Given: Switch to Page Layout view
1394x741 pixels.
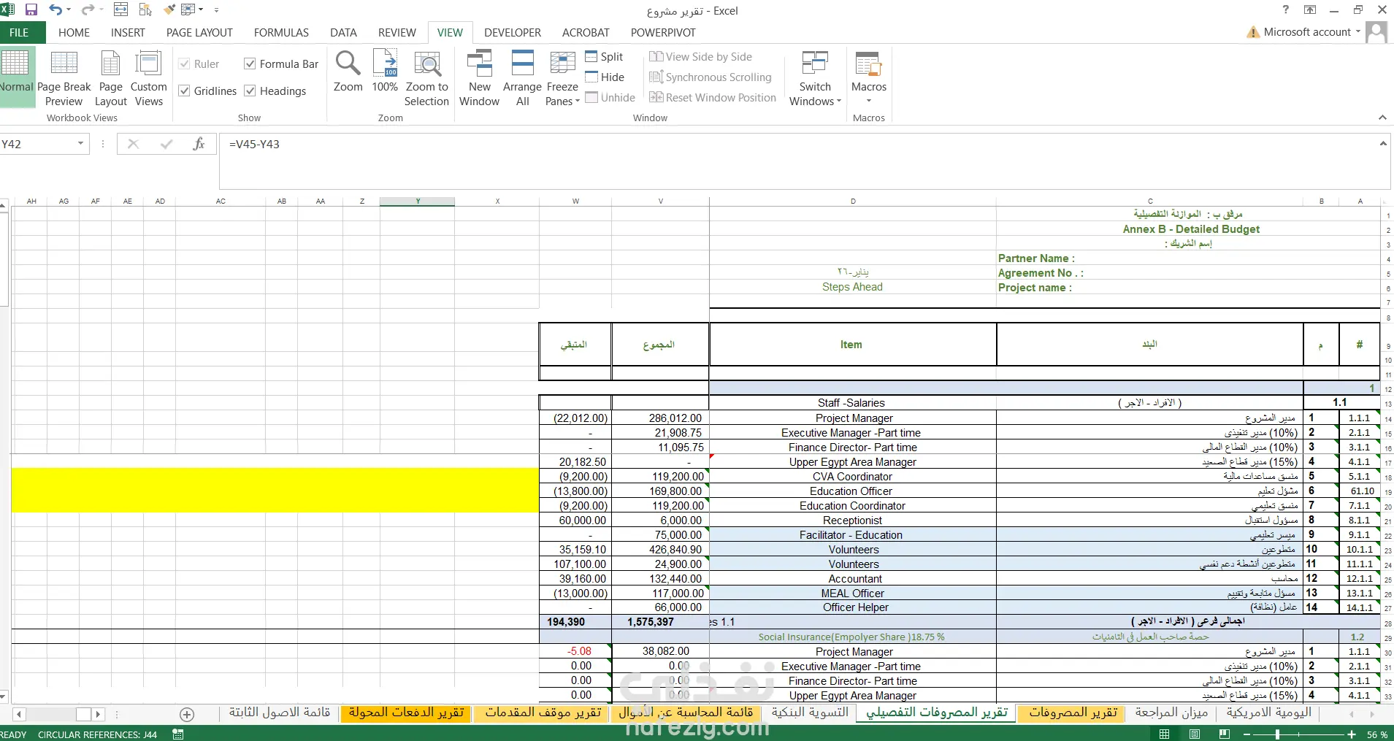Looking at the screenshot, I should 111,78.
